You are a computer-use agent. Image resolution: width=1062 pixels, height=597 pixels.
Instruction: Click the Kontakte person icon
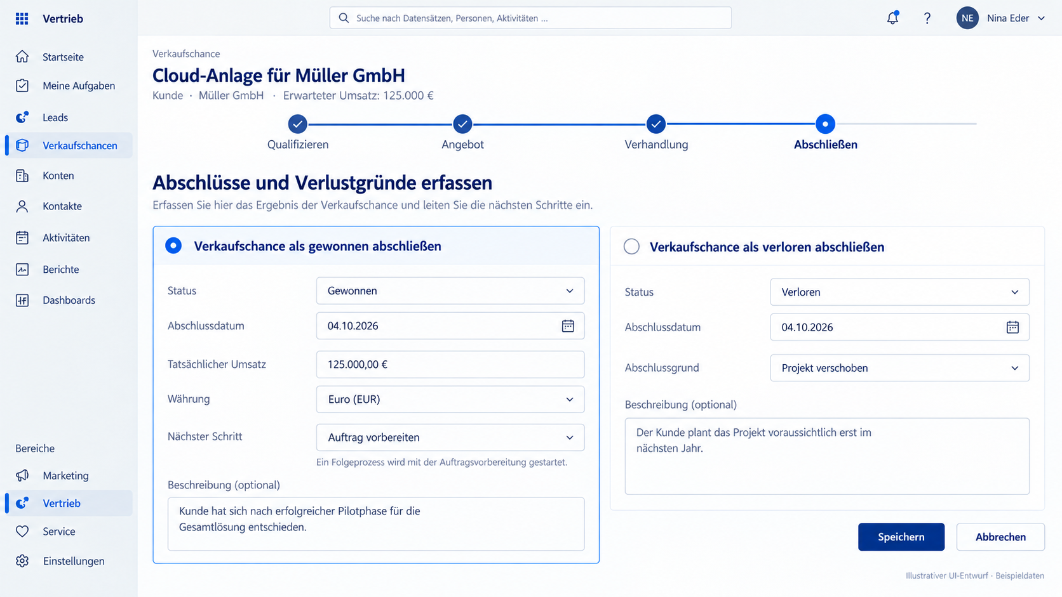pyautogui.click(x=22, y=206)
